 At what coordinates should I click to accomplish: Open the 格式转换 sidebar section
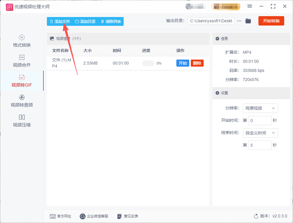click(x=22, y=41)
